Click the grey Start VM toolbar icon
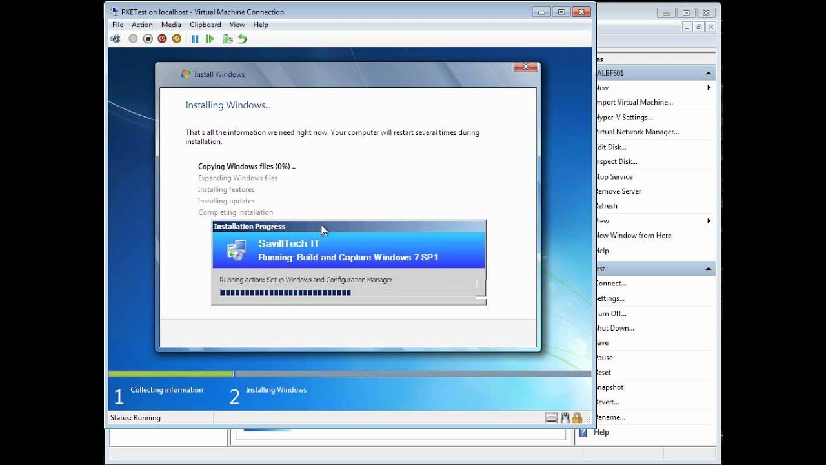826x465 pixels. point(133,39)
